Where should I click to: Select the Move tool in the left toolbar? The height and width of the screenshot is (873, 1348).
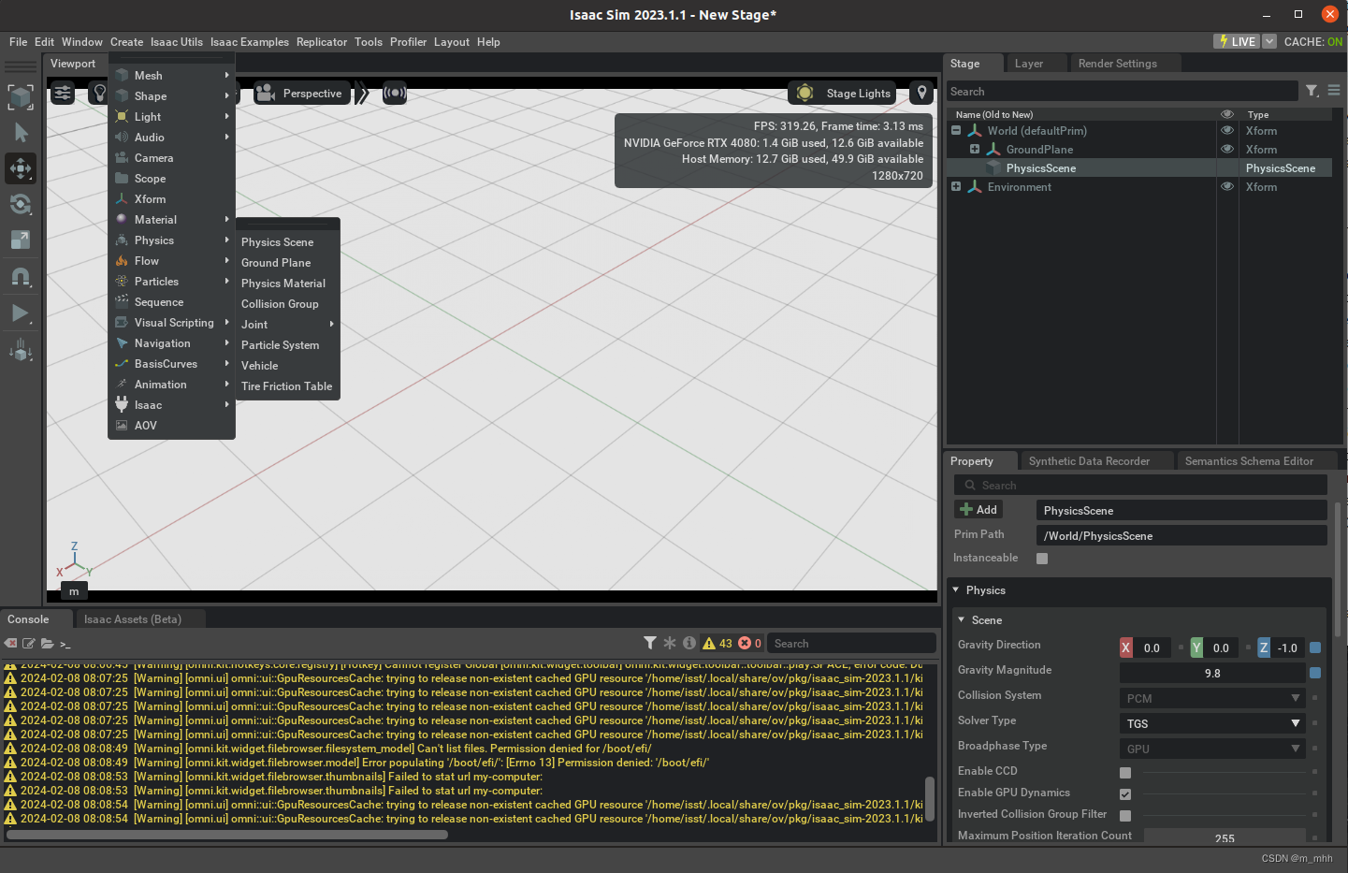pos(20,168)
